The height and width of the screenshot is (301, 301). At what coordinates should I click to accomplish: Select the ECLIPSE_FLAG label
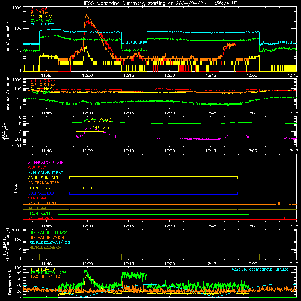(41, 193)
